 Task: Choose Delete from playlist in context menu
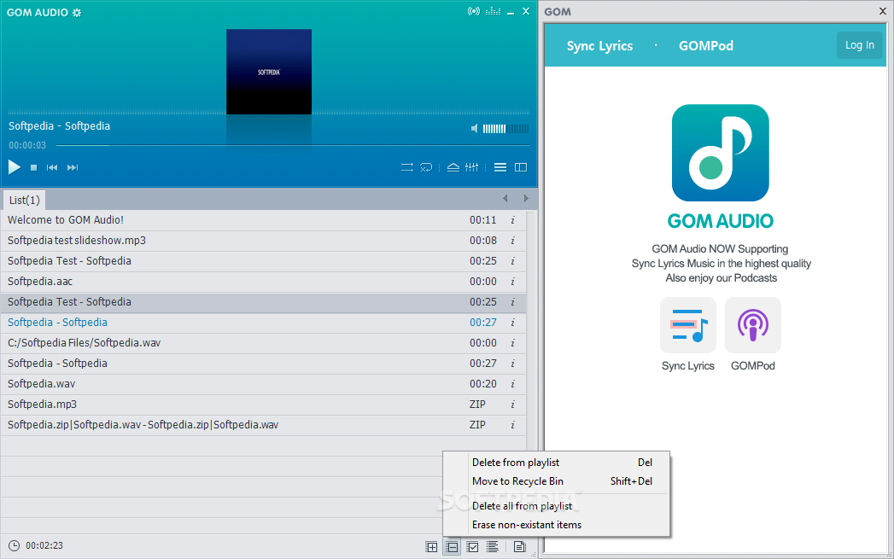click(556, 463)
